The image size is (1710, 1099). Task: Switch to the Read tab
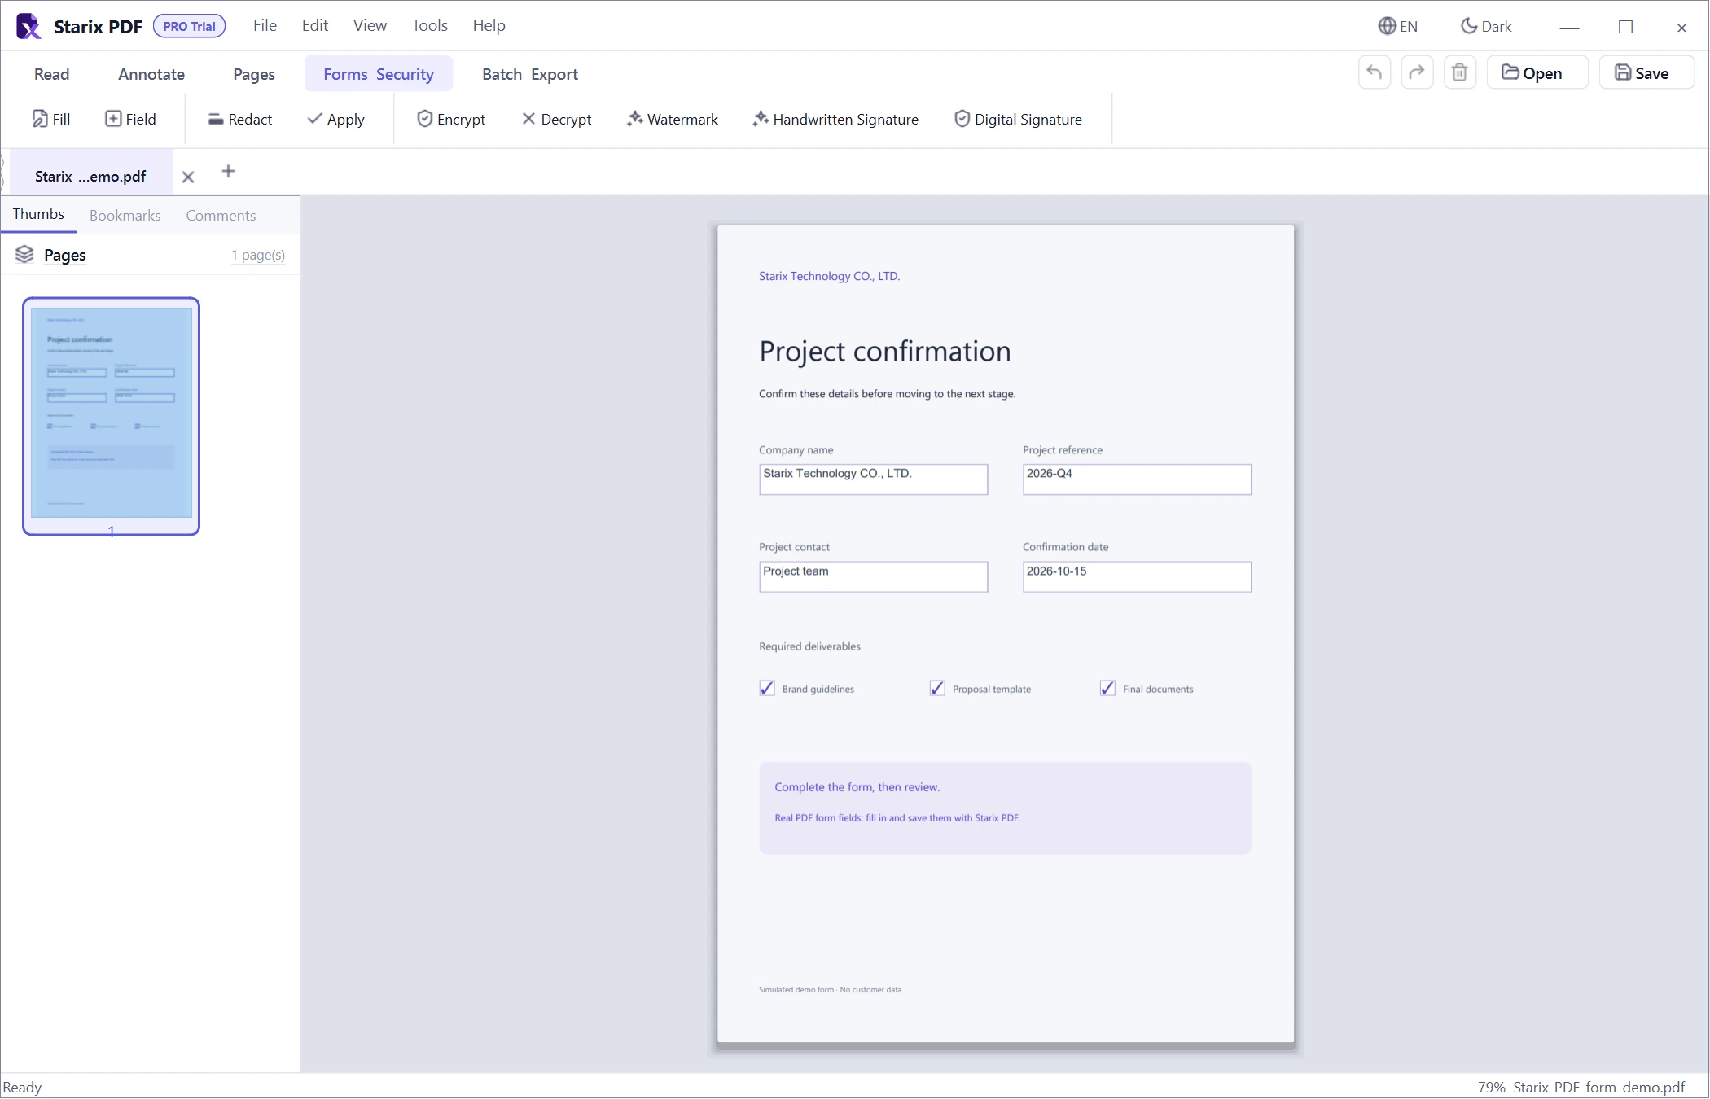(x=51, y=74)
